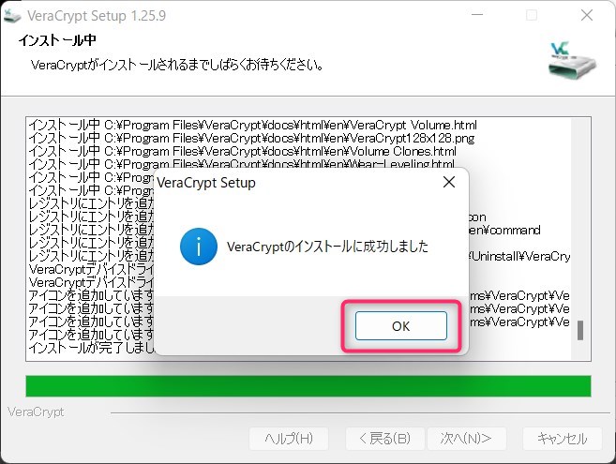Click the log line ending with en¥command
The height and width of the screenshot is (464, 616).
coord(284,230)
